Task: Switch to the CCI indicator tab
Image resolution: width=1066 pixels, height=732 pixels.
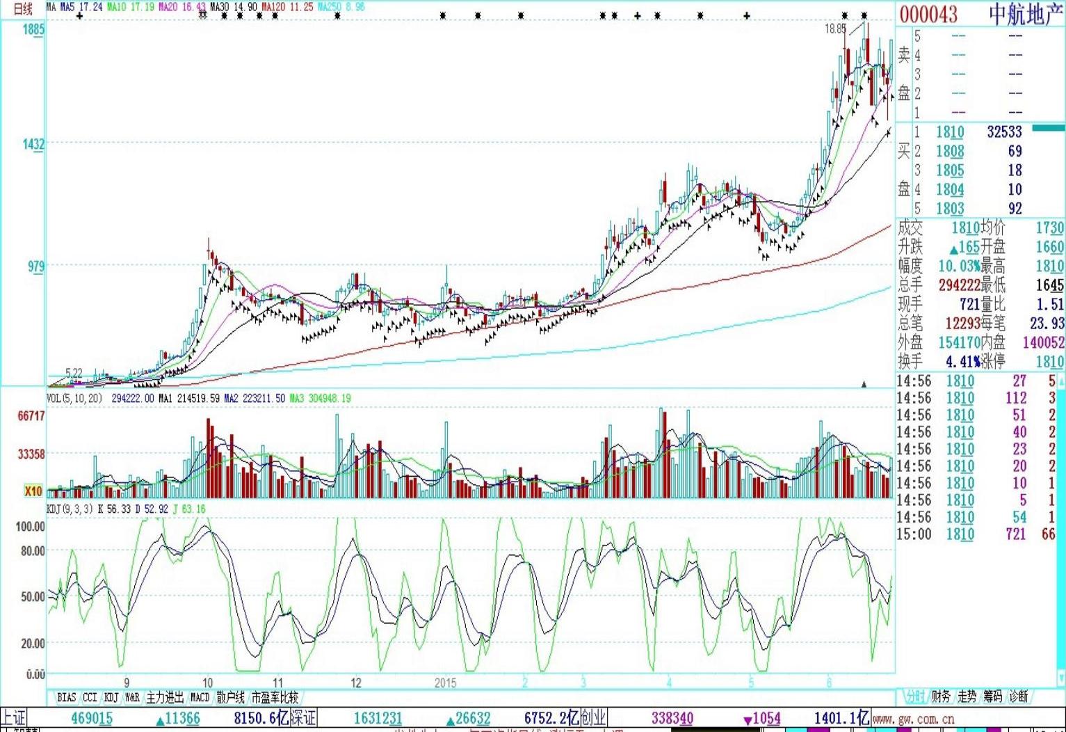Action: 90,697
